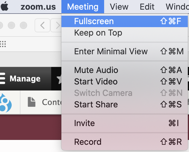Click the Manage hamburger icon
The image size is (189, 152).
[2, 78]
